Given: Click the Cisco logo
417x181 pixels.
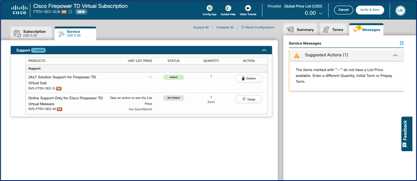Looking at the screenshot, I should point(18,10).
